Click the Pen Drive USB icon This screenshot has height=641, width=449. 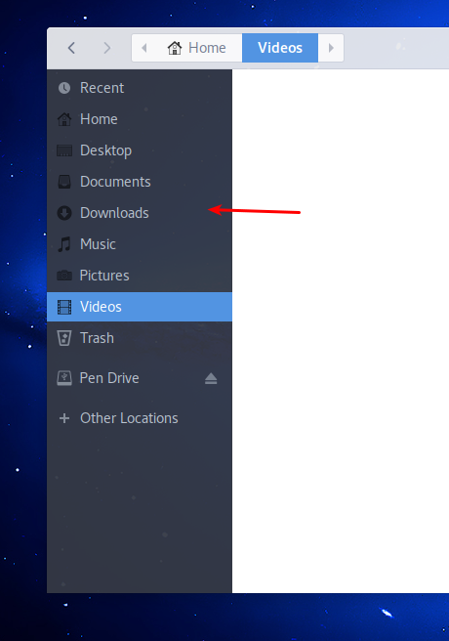coord(64,378)
